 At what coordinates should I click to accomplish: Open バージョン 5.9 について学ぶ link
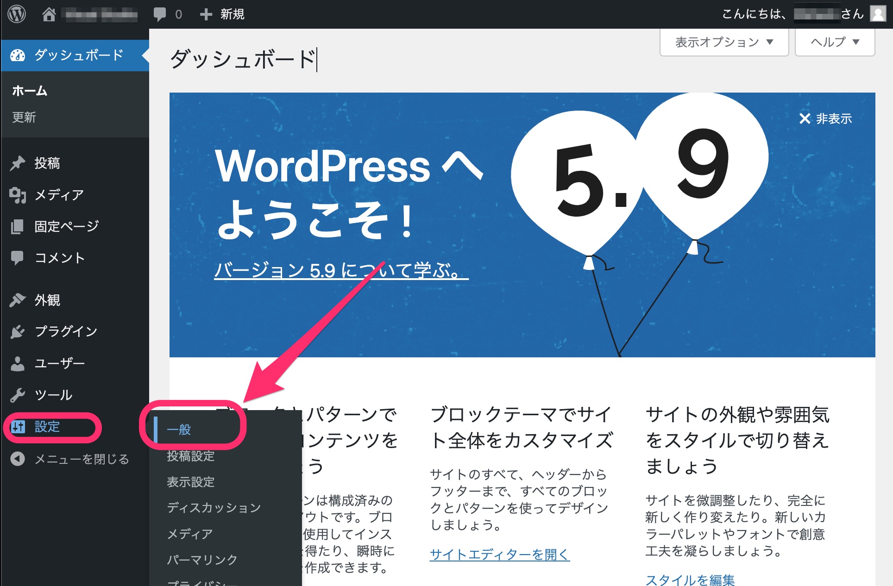340,270
